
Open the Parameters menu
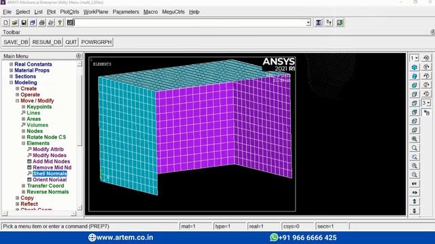point(126,12)
